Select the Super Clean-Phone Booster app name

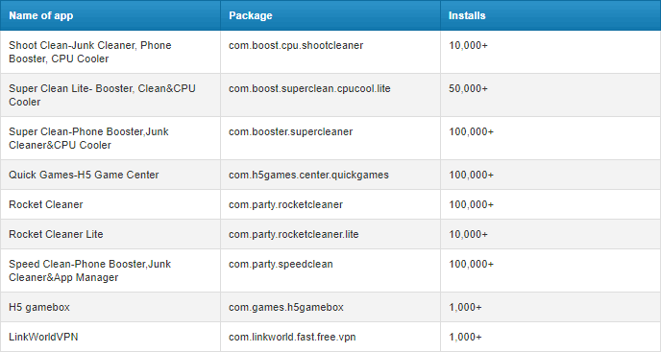click(88, 138)
